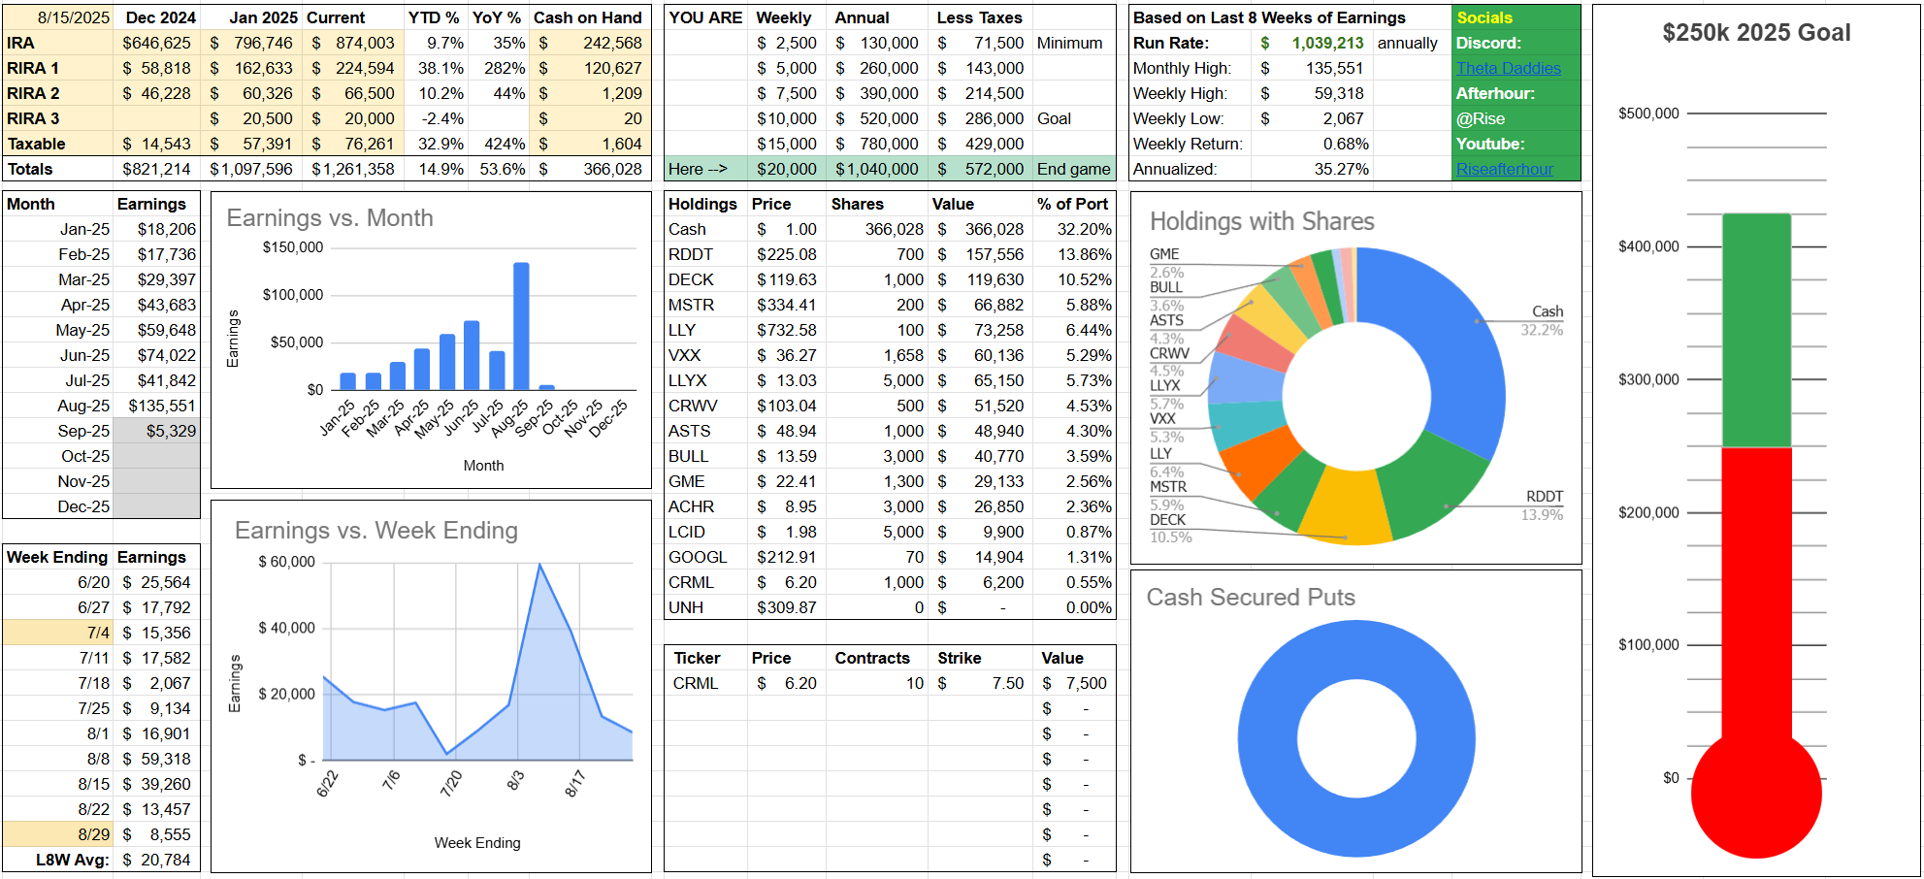Select the "Earnings vs. Month" chart title
The image size is (1924, 879).
pos(330,218)
